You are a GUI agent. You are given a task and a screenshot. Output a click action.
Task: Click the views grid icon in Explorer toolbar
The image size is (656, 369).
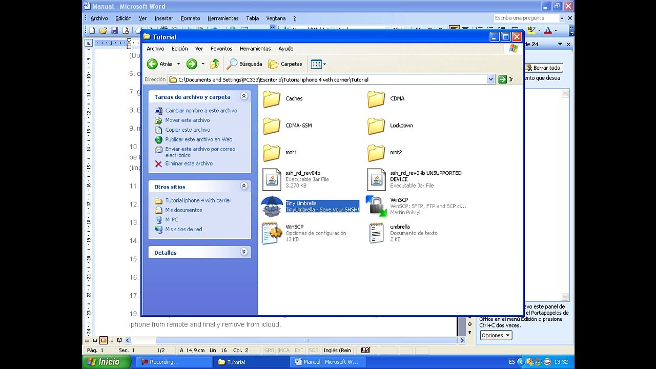(x=316, y=64)
